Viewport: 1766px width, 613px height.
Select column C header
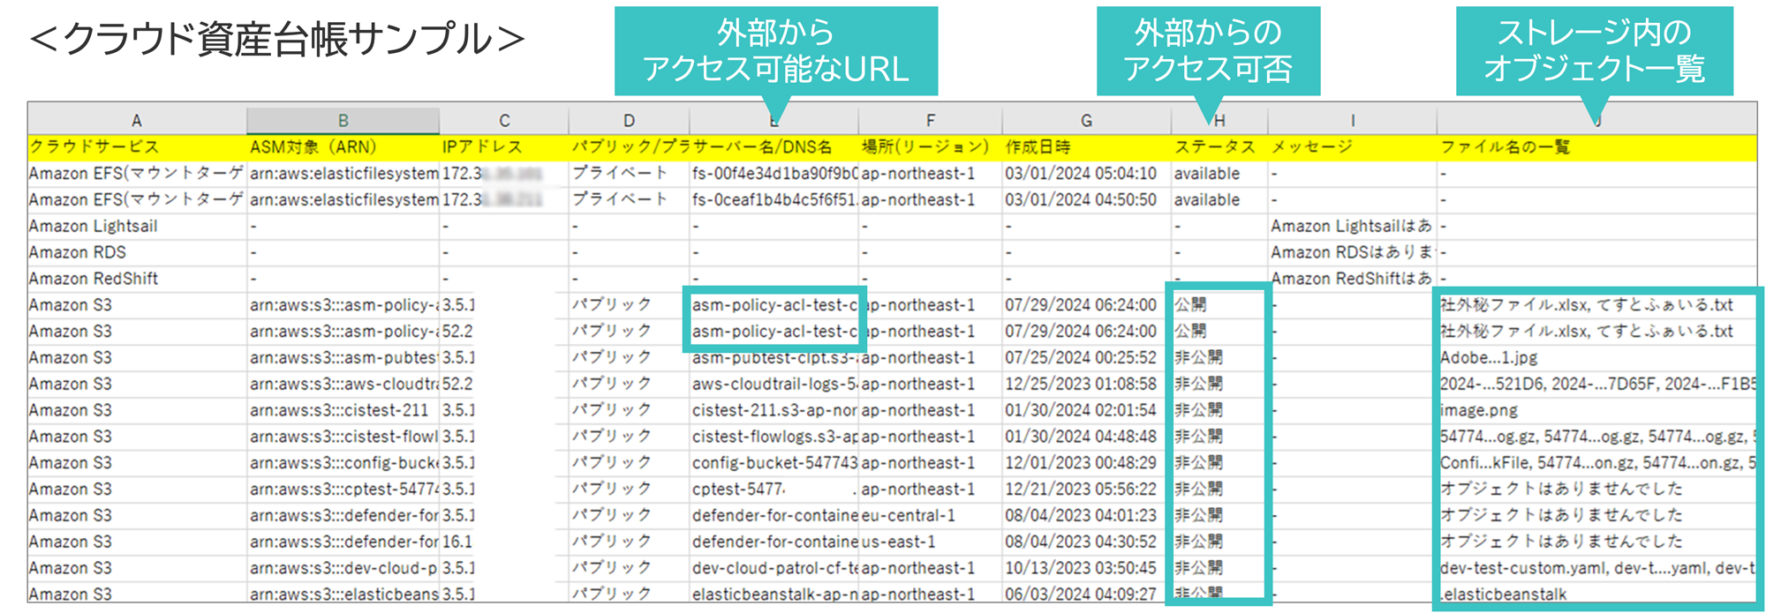tap(504, 121)
